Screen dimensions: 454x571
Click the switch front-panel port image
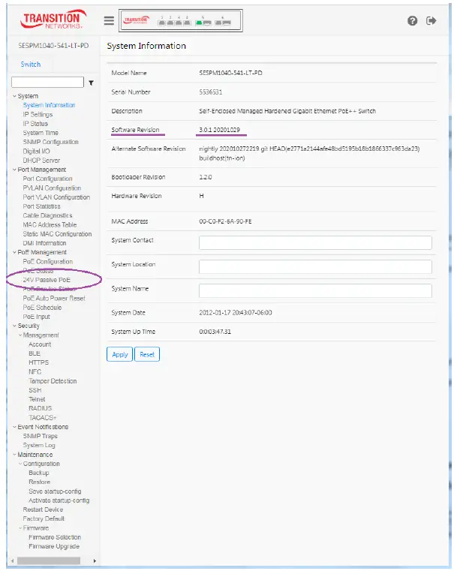coord(181,21)
